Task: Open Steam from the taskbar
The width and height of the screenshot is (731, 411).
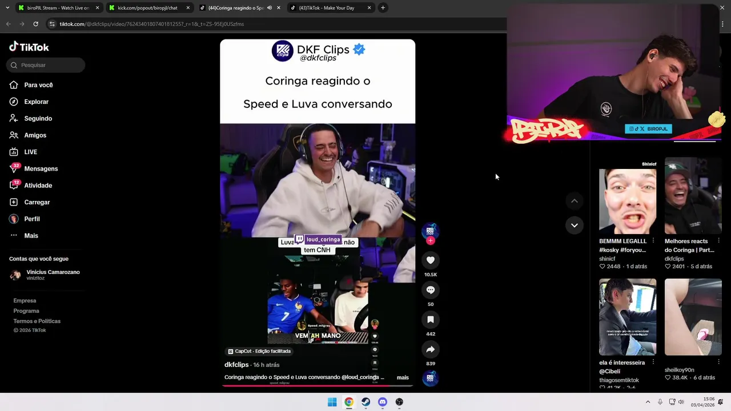Action: pyautogui.click(x=365, y=402)
